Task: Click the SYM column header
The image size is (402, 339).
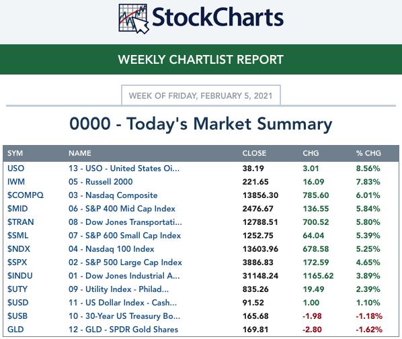Action: click(15, 153)
